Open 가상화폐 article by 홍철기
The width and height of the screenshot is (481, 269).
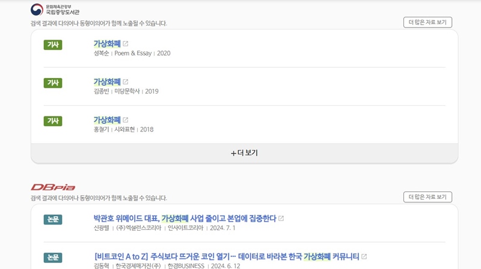point(107,120)
